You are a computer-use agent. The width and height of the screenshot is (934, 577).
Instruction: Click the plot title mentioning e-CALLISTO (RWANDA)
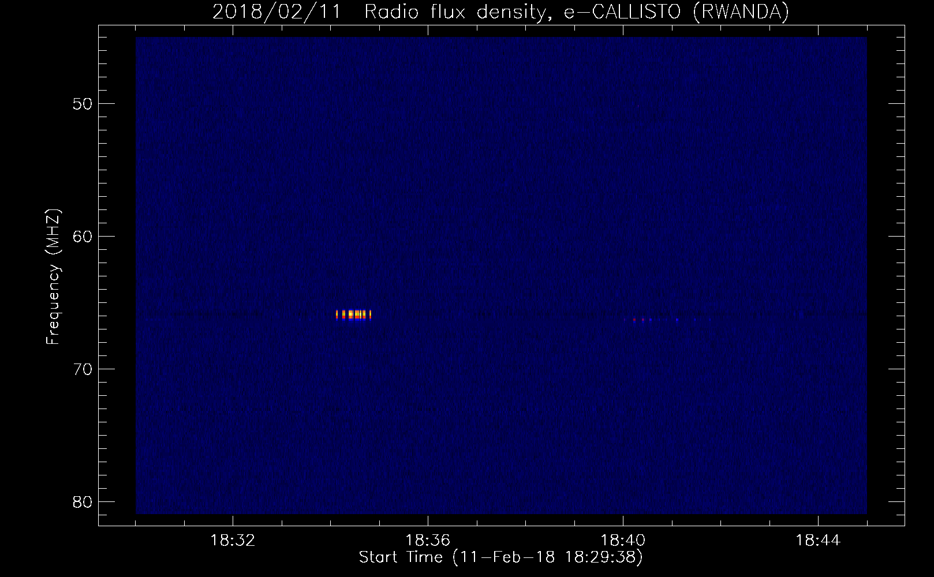click(x=500, y=12)
